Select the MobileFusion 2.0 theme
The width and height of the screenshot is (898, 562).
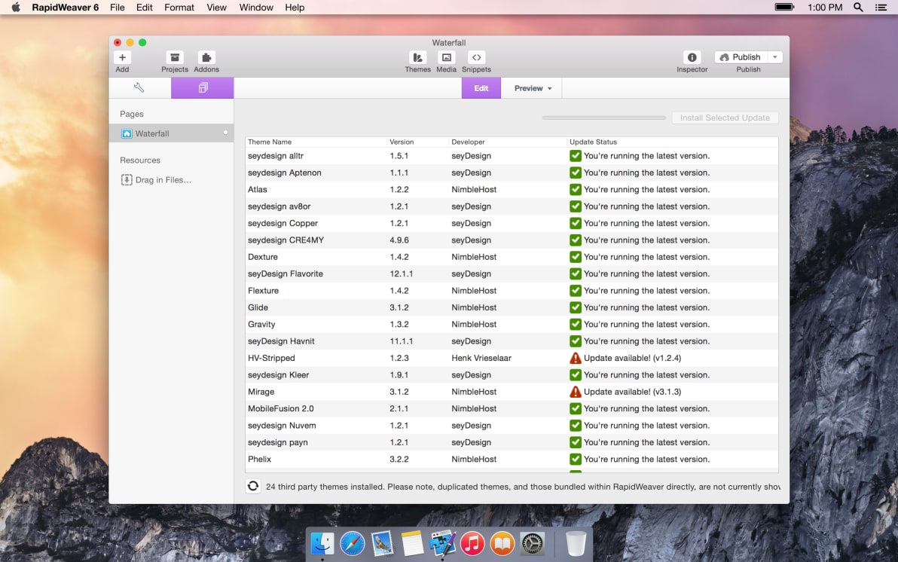click(280, 408)
